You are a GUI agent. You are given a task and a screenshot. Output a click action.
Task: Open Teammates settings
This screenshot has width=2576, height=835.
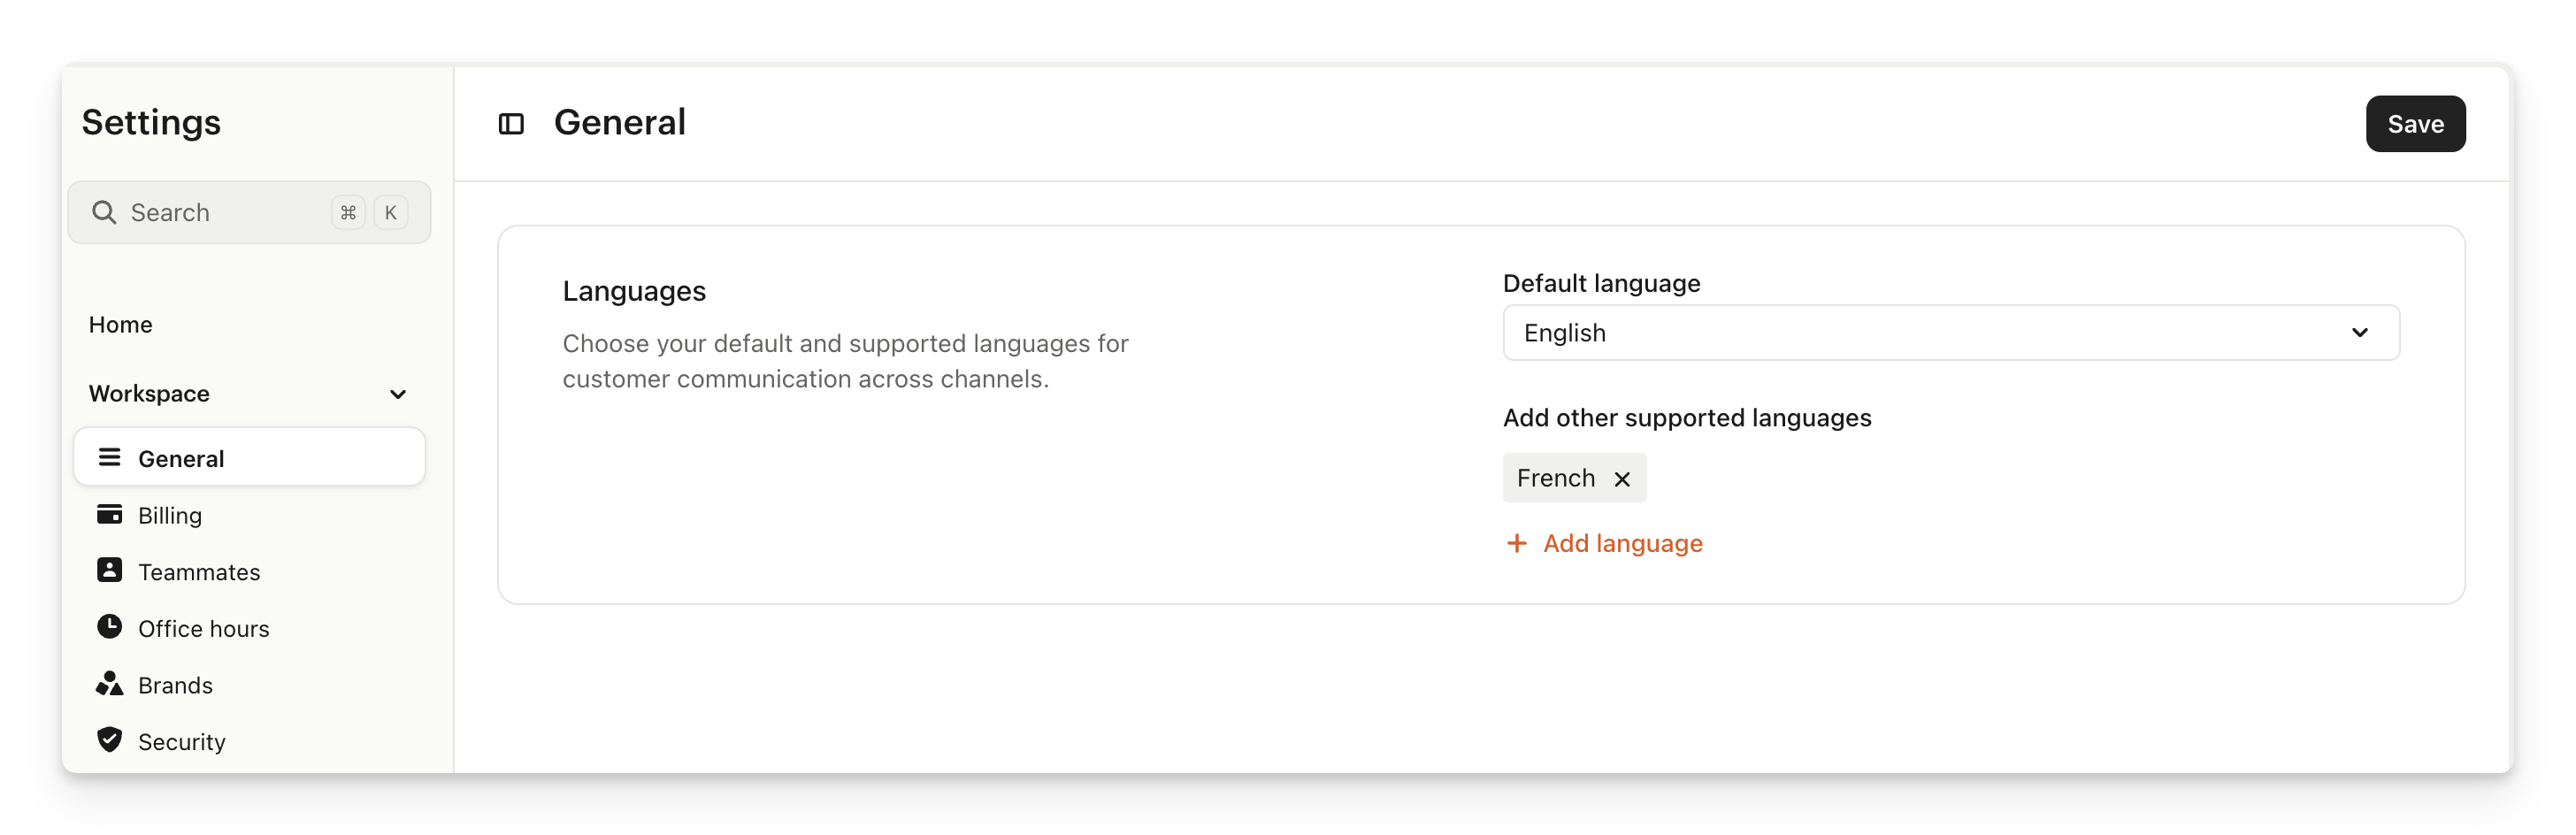click(x=199, y=572)
